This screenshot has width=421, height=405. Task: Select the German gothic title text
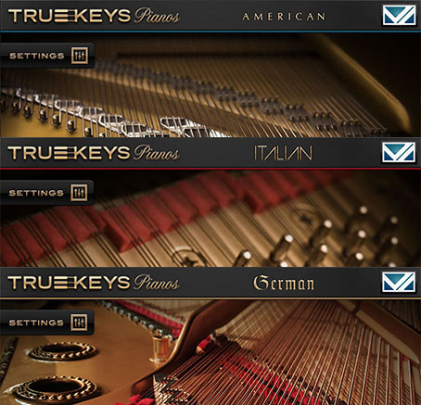tap(284, 283)
